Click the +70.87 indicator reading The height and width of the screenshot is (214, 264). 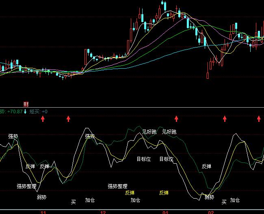[15, 111]
